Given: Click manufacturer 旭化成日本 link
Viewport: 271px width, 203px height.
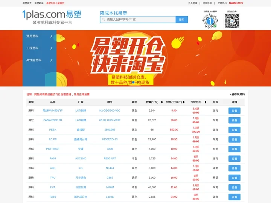Looking at the screenshot, I should point(81,197).
